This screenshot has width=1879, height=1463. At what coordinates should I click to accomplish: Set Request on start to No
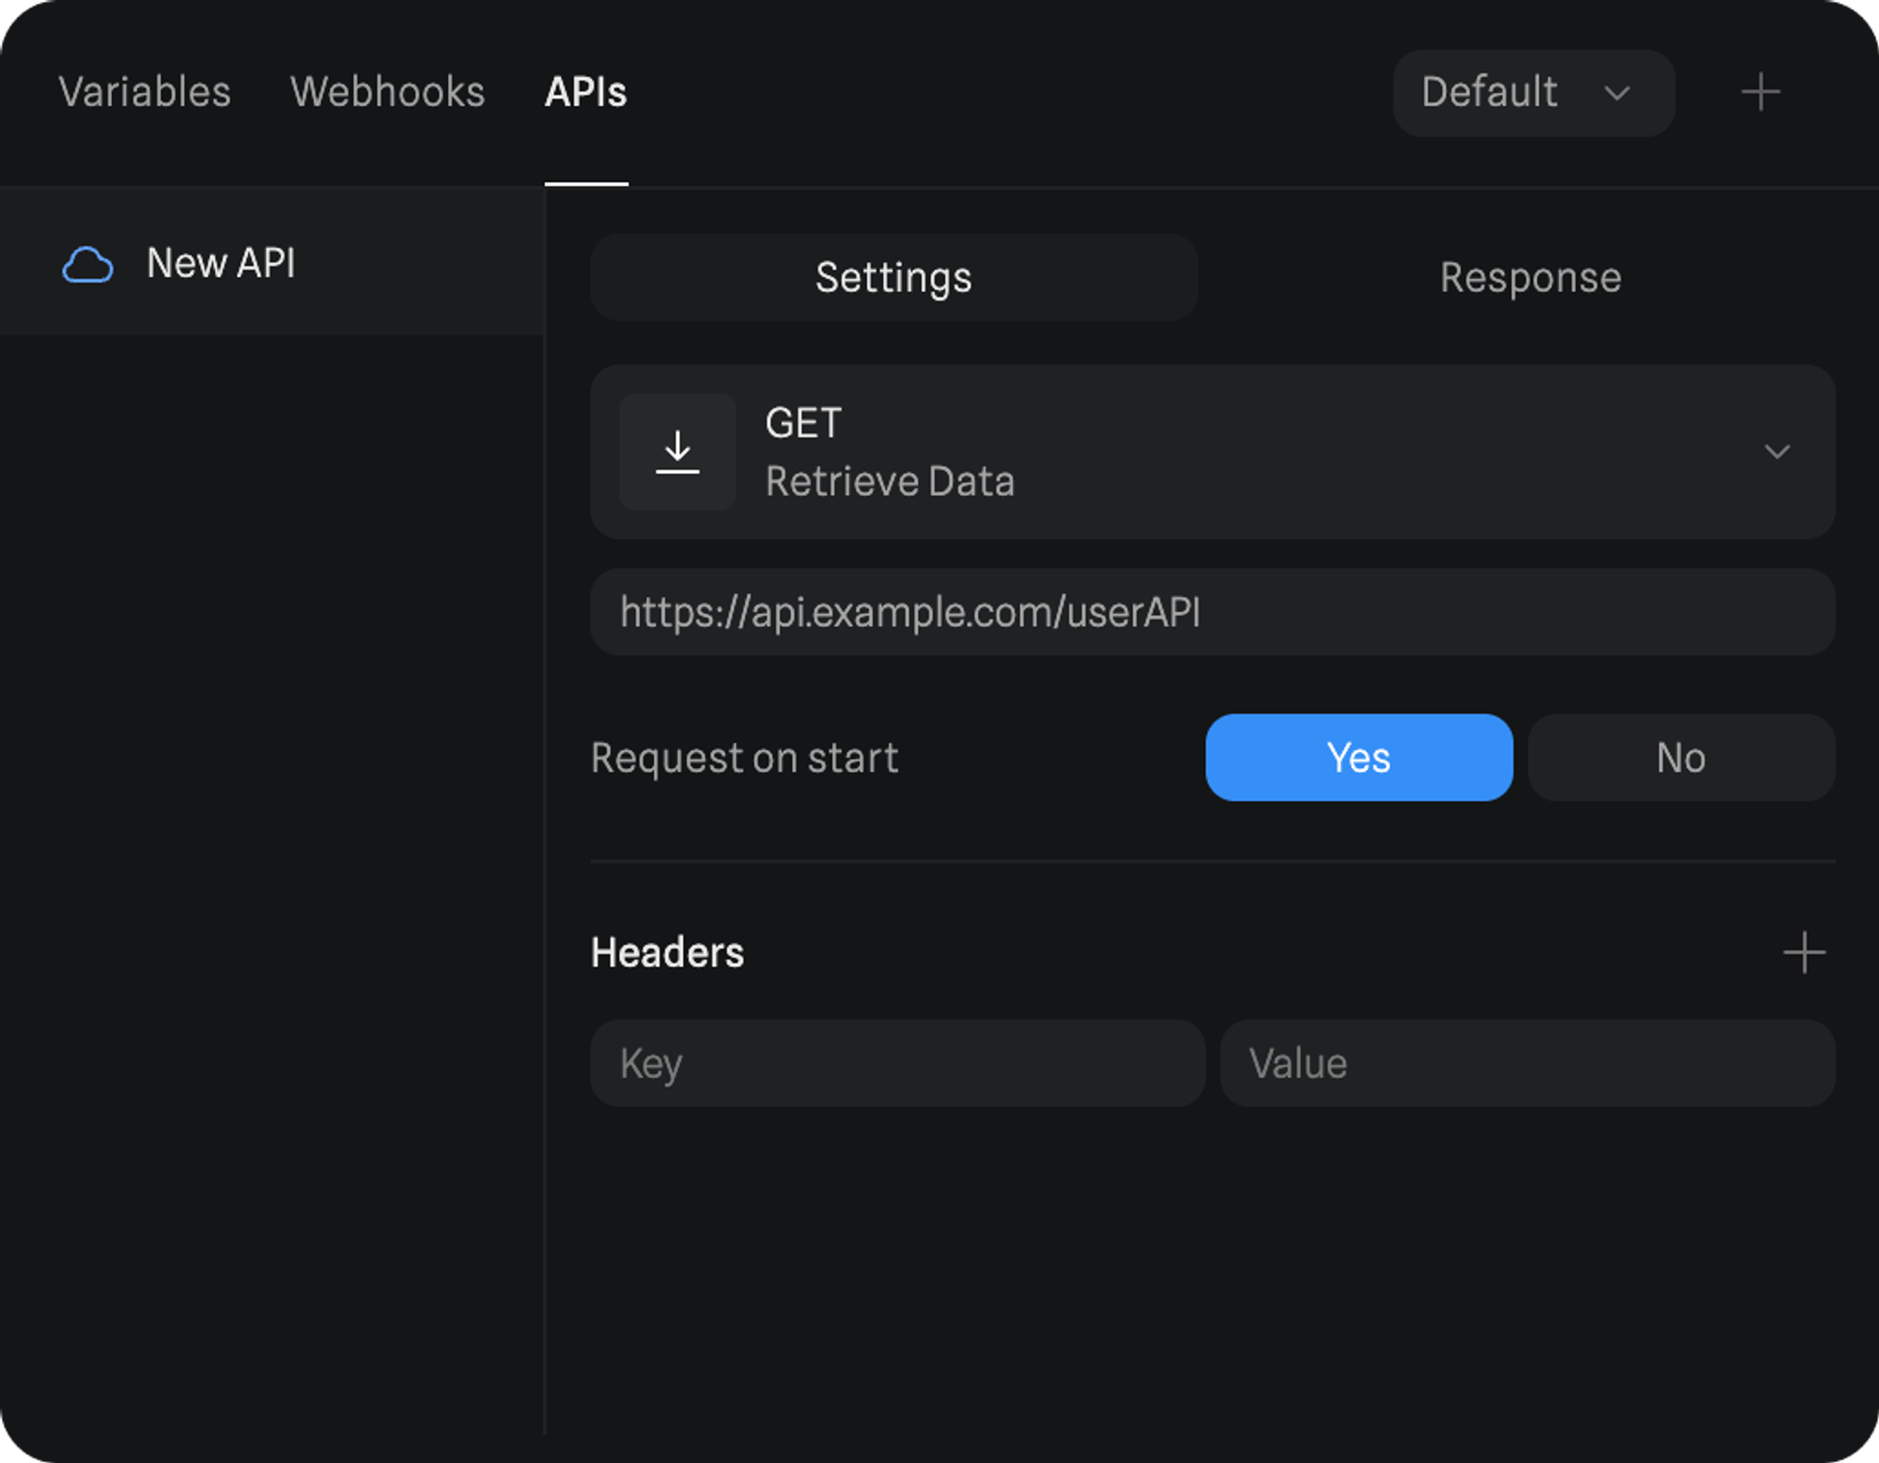[x=1680, y=758]
